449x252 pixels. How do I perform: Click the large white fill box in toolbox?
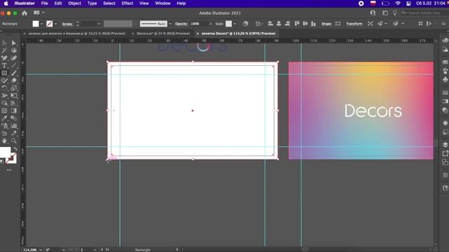(x=5, y=152)
